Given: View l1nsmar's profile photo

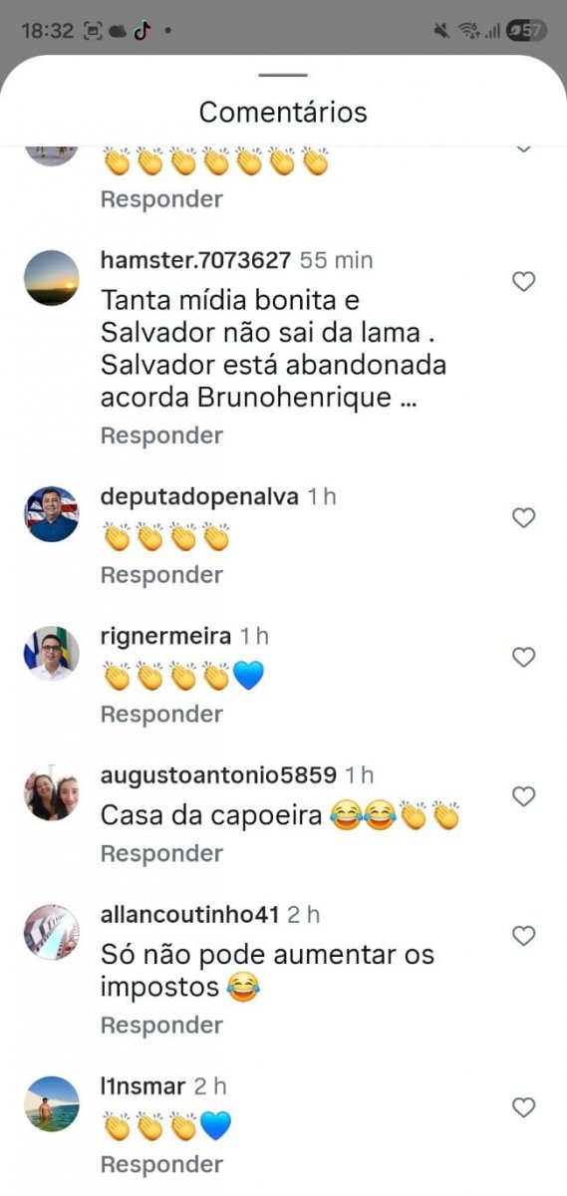Looking at the screenshot, I should (51, 1104).
